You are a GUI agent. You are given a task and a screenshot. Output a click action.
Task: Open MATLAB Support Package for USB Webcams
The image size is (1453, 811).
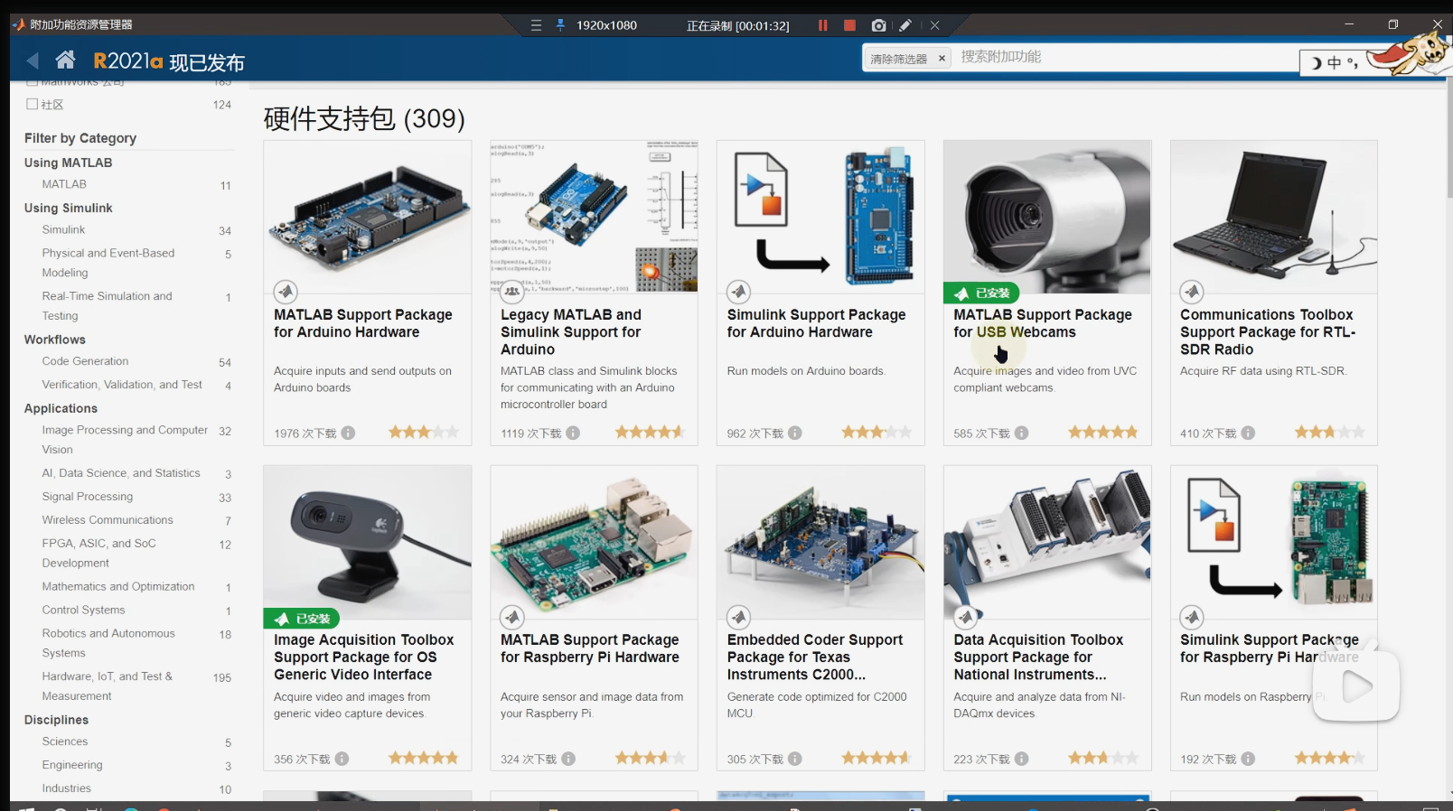(x=1042, y=323)
